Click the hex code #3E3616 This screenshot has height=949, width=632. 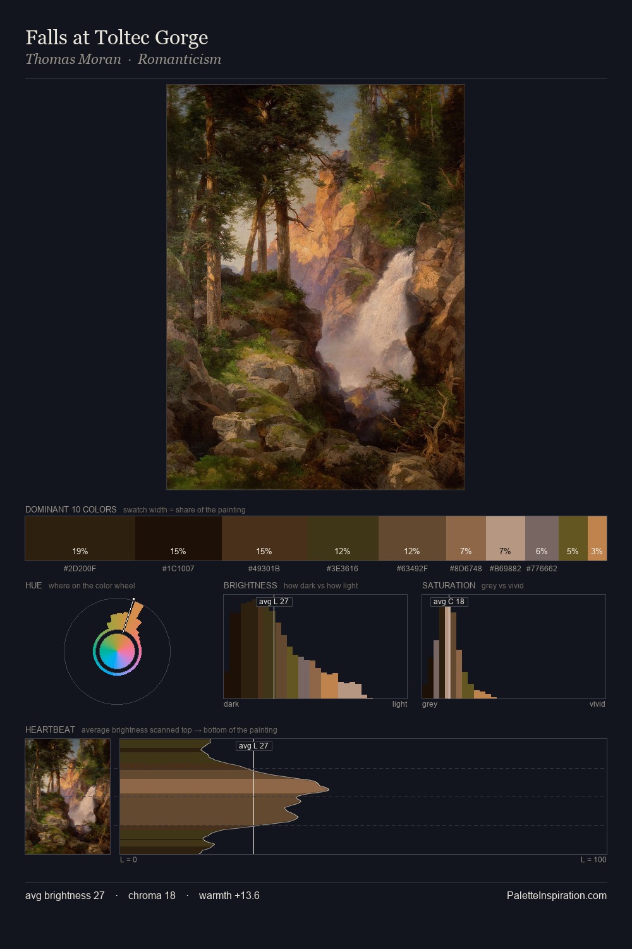point(343,569)
